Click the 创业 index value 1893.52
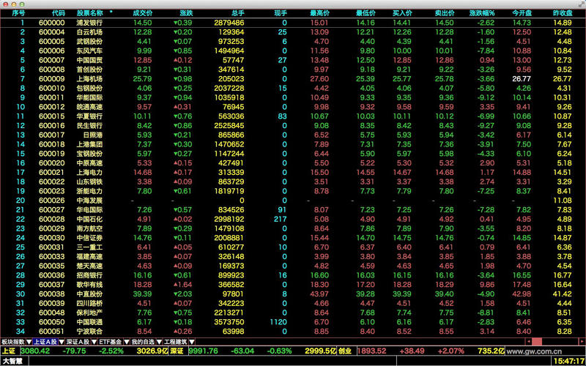This screenshot has width=586, height=366. [x=372, y=351]
